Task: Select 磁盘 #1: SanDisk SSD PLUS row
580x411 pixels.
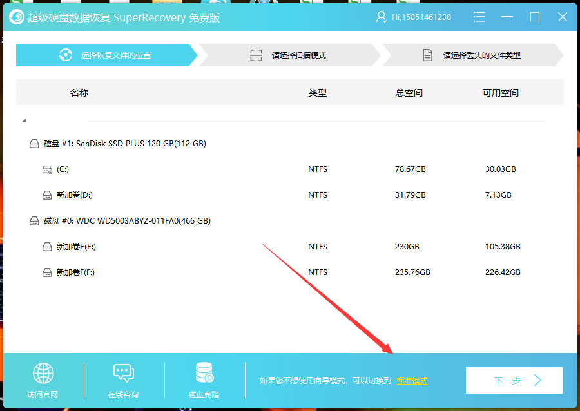Action: point(290,144)
